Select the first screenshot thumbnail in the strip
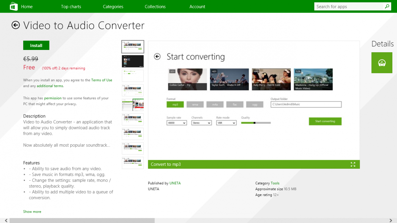Image resolution: width=397 pixels, height=223 pixels. pos(133,47)
